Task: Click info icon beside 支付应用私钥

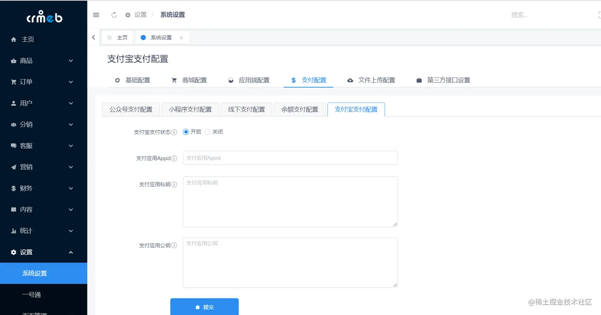Action: (x=174, y=185)
